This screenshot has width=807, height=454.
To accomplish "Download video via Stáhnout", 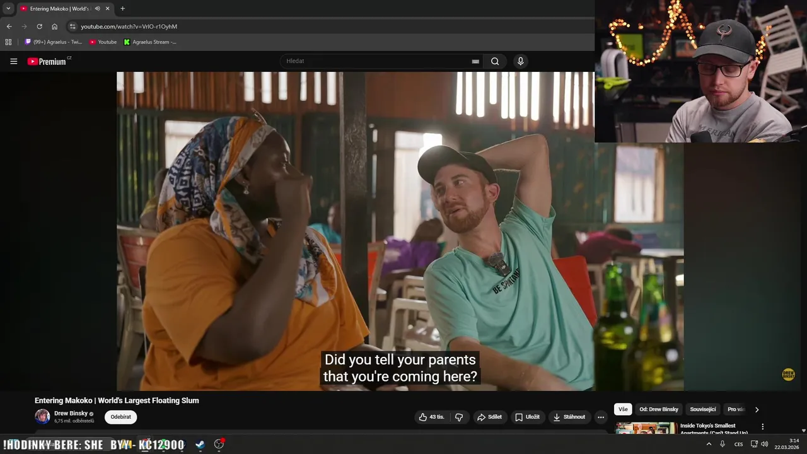I will click(x=569, y=417).
